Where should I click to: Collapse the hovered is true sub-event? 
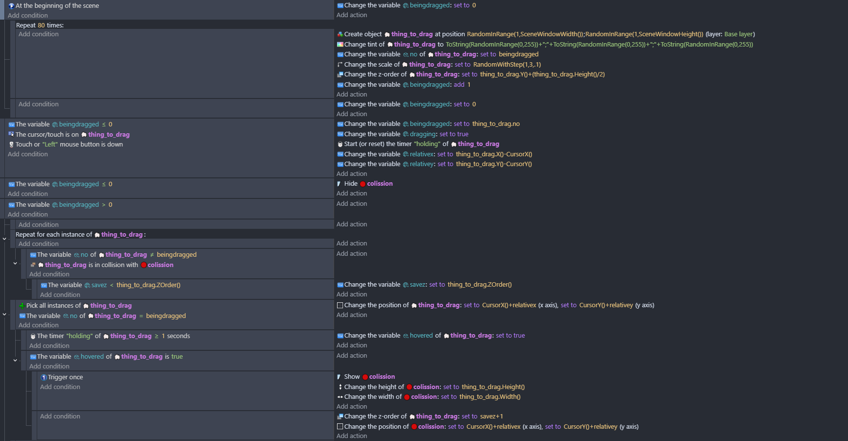tap(15, 361)
